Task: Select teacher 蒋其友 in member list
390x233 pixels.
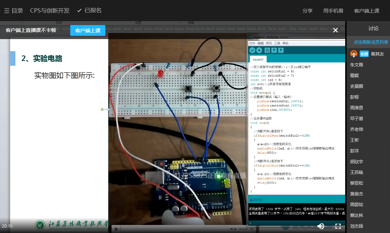Action: click(377, 54)
